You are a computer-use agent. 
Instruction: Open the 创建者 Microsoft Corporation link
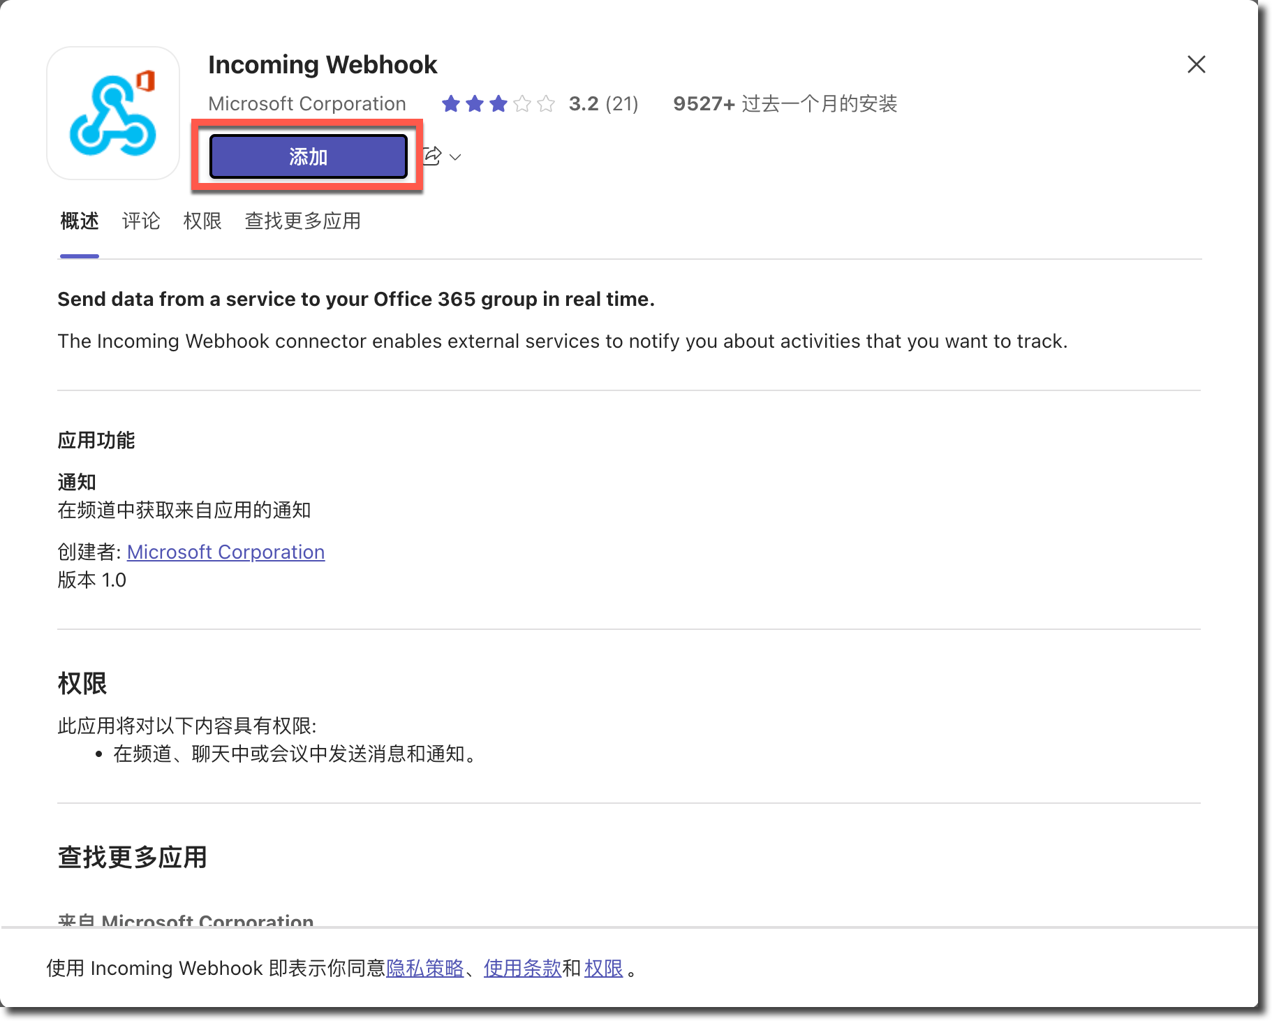tap(225, 552)
